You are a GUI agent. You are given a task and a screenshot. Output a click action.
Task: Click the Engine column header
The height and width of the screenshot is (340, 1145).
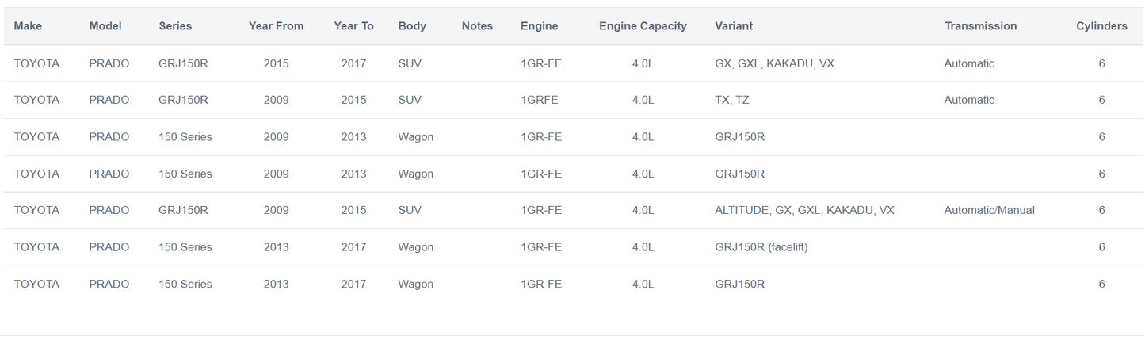[539, 26]
